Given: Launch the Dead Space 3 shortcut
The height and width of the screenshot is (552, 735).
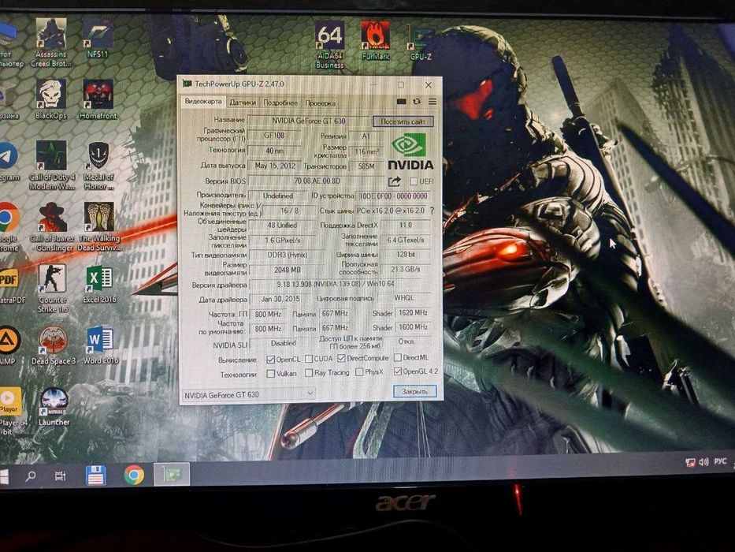Looking at the screenshot, I should (53, 345).
